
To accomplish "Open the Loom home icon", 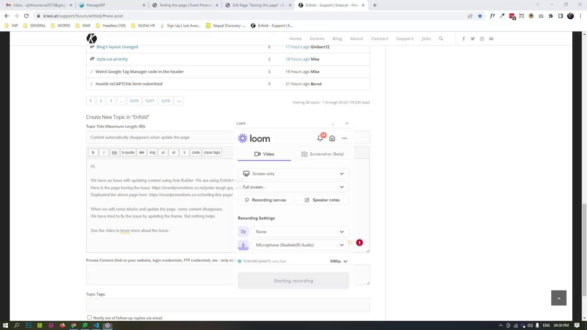I will coord(332,138).
